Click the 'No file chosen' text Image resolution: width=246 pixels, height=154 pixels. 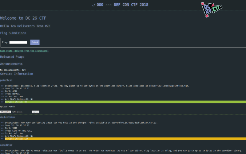(x=17, y=112)
